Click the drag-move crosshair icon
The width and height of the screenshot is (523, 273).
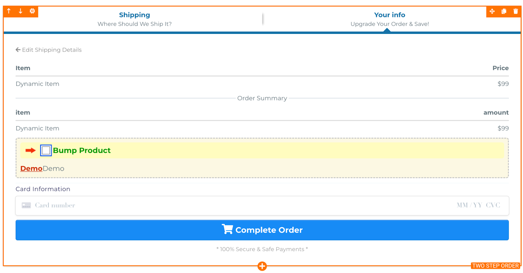click(x=492, y=11)
